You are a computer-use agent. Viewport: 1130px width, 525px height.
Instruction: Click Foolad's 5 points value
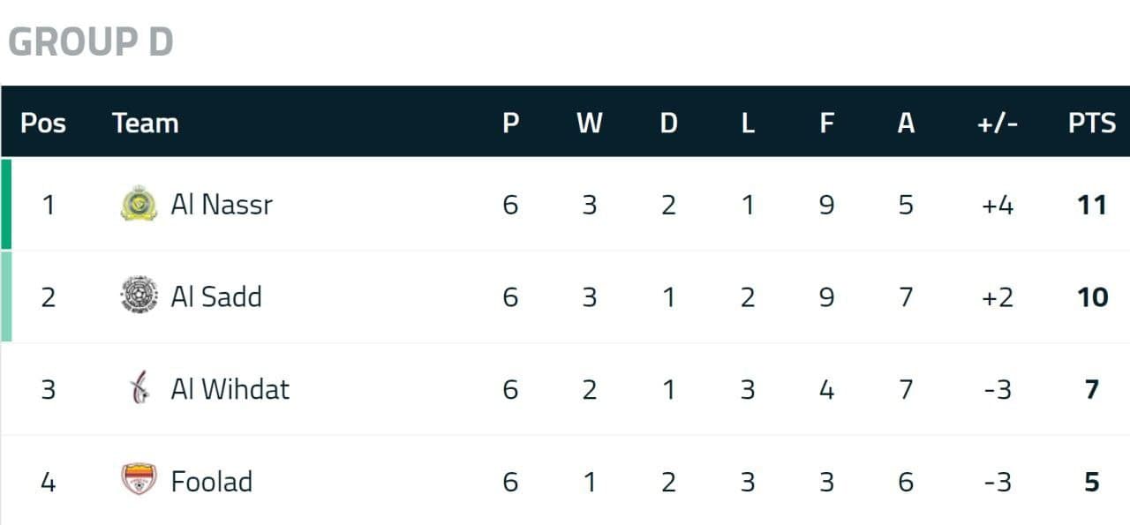click(1092, 481)
